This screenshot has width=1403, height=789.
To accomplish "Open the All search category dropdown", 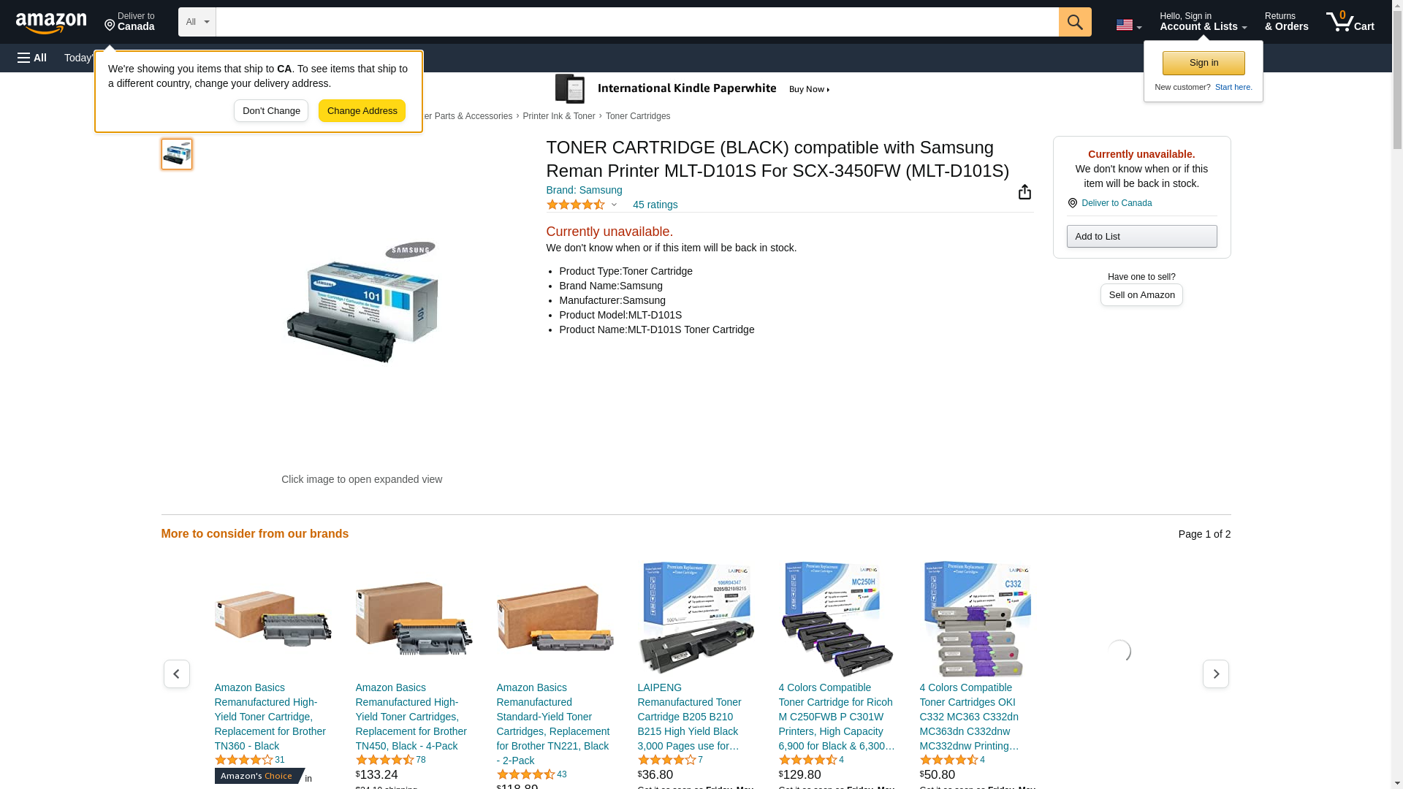I will 197,22.
